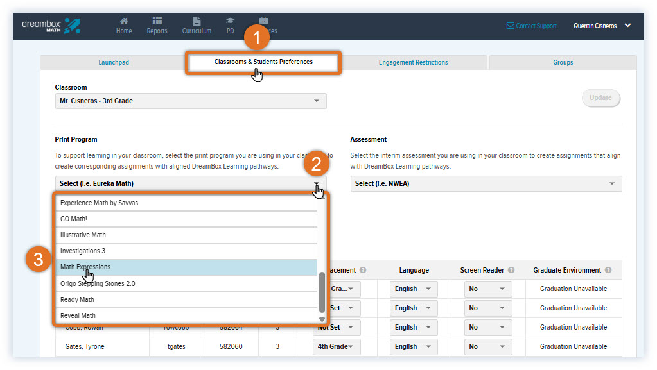Viewport: 657px width, 370px height.
Task: Open the Language dropdown in Gates, Tyrone row
Action: [414, 346]
